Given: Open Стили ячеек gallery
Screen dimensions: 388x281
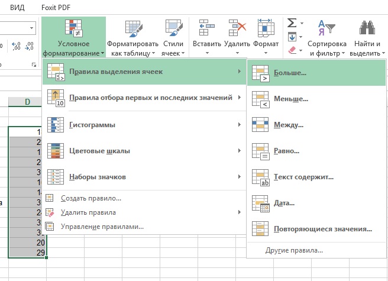Looking at the screenshot, I should pyautogui.click(x=173, y=37).
